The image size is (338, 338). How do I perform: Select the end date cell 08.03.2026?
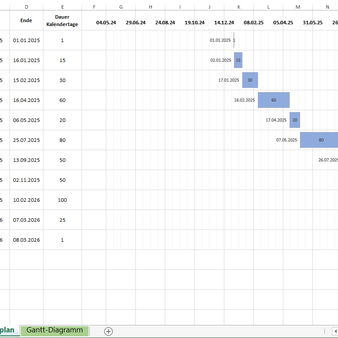tap(26, 240)
